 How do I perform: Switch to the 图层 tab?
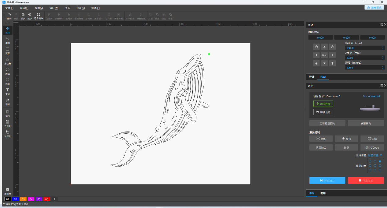coord(323,193)
